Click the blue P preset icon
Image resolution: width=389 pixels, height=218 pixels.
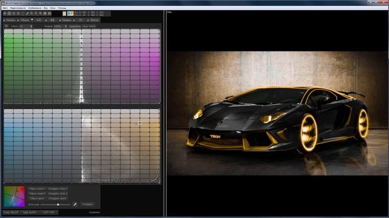(x=69, y=13)
